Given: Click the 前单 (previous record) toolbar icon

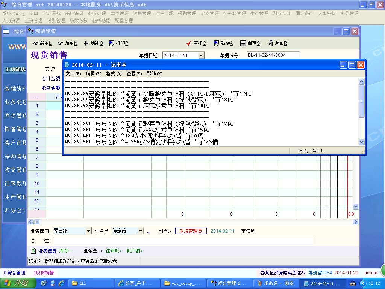Looking at the screenshot, I should tap(35, 43).
